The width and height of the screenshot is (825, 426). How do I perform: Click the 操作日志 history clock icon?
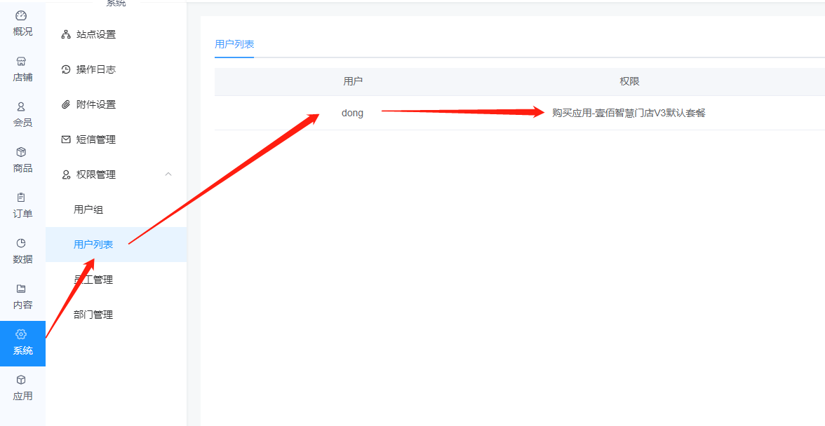click(66, 69)
